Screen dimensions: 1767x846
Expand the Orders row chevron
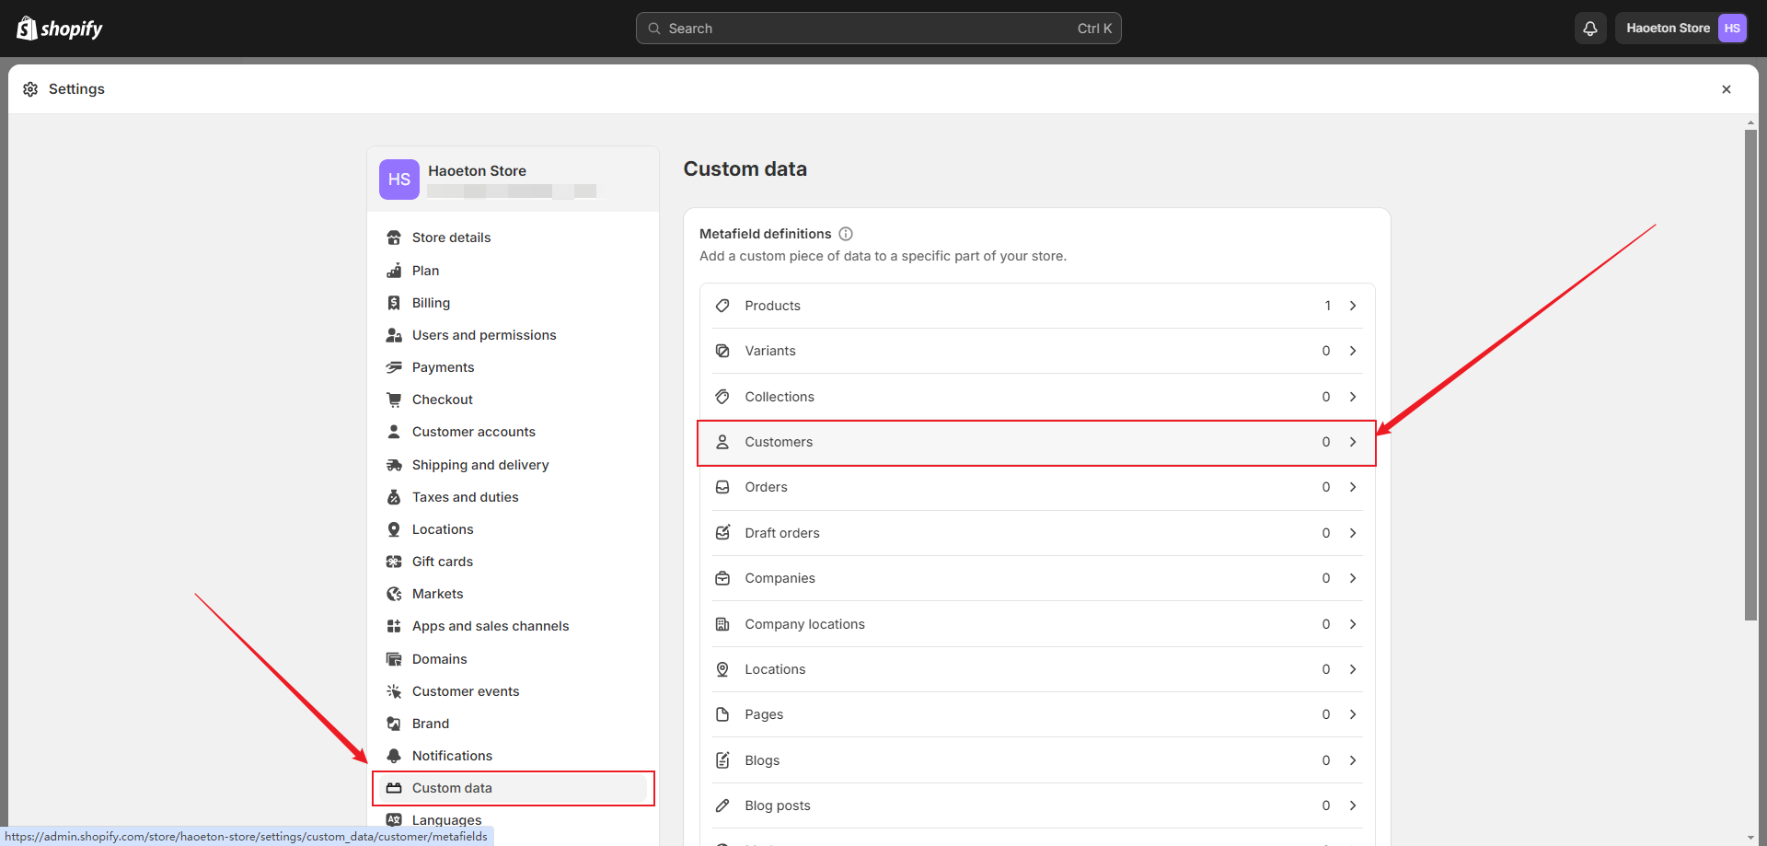click(1353, 487)
